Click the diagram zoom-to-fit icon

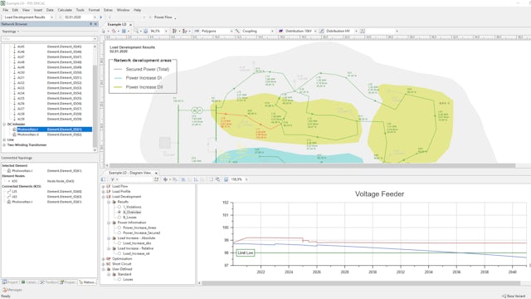226,179
